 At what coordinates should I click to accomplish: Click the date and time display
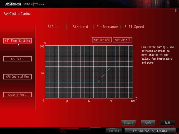(150, 131)
